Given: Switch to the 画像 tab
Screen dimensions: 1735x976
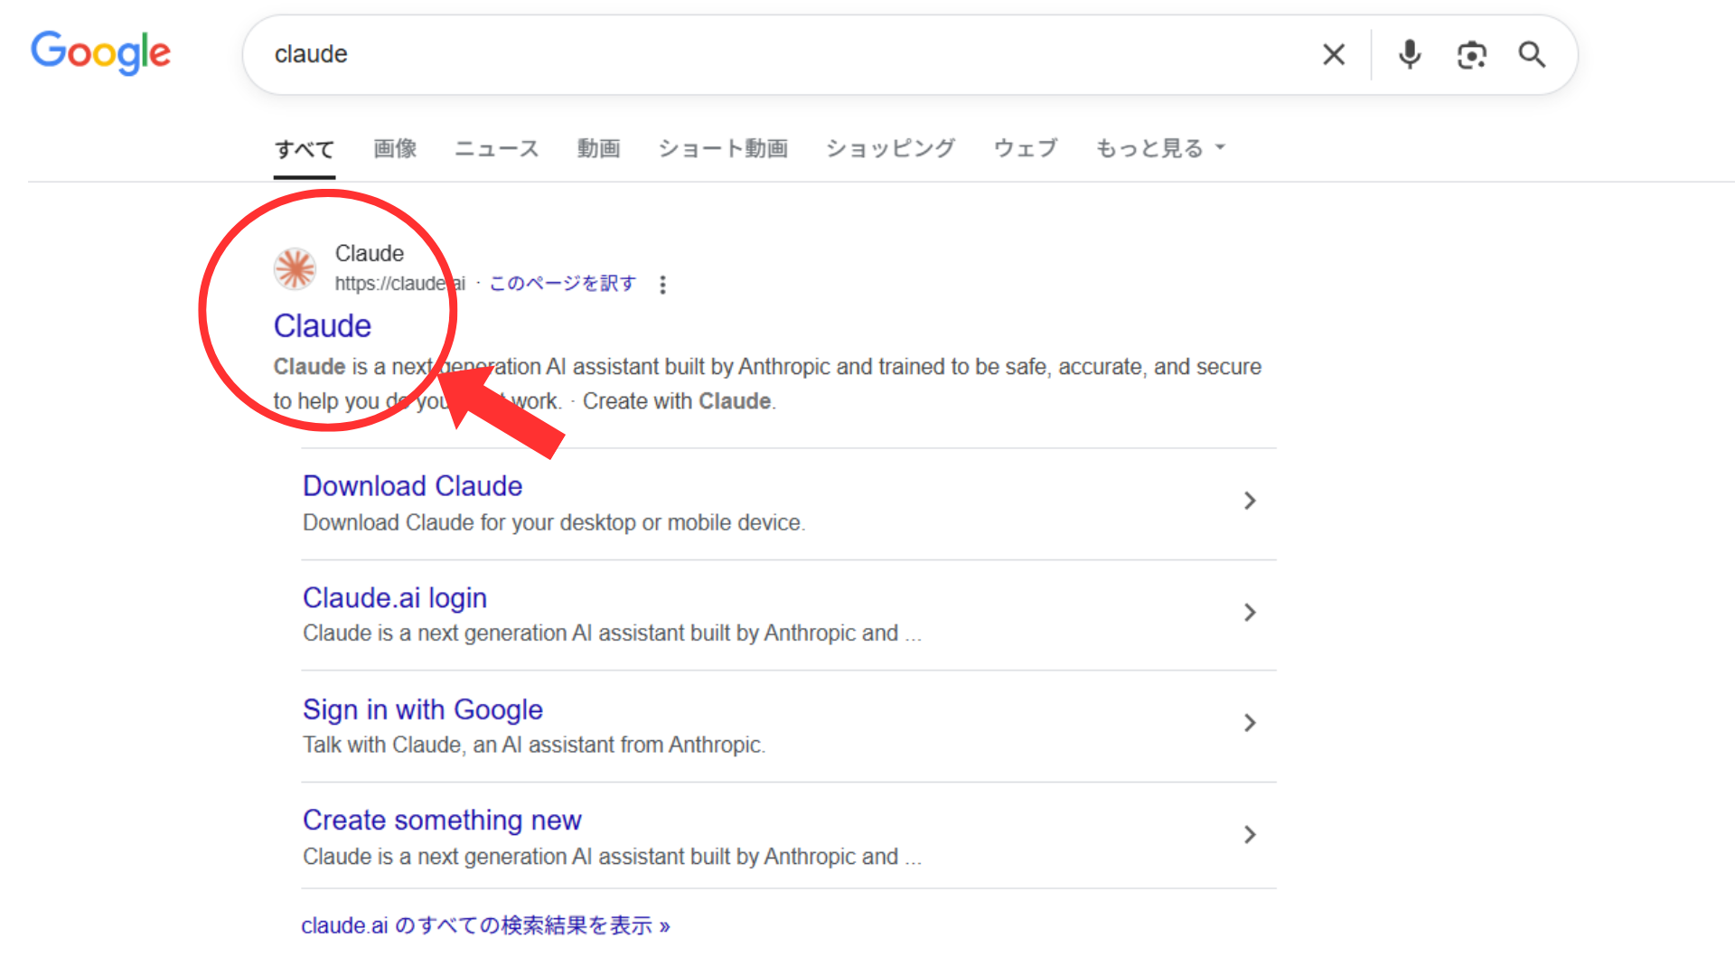Looking at the screenshot, I should coord(396,148).
